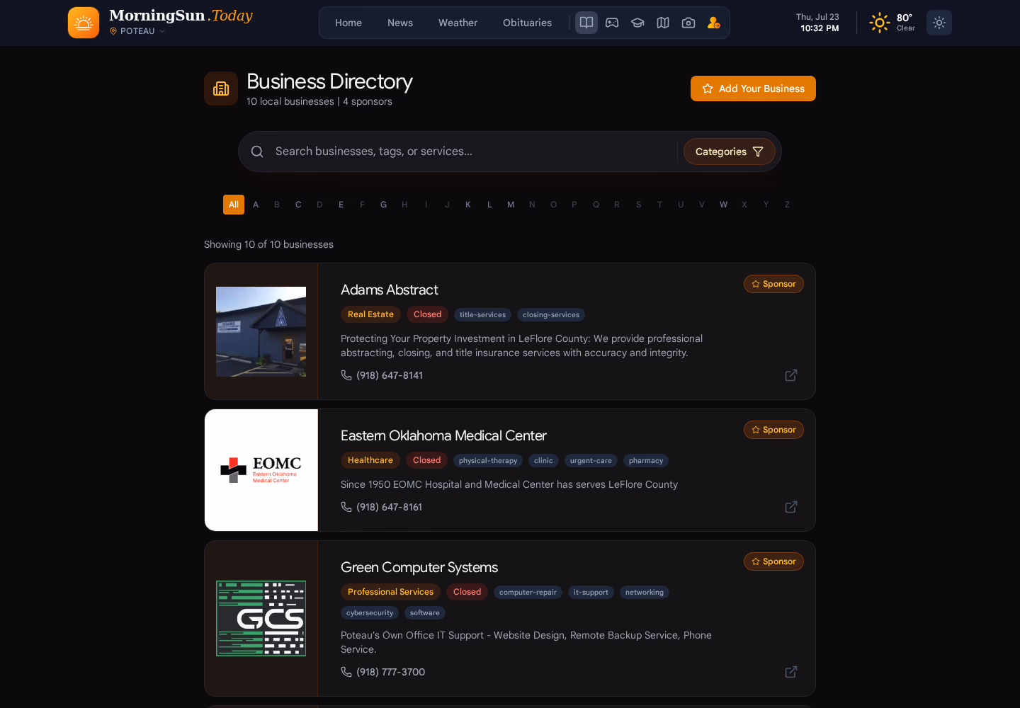
Task: Call Adams Abstract at (918) 647-8141
Action: point(382,375)
